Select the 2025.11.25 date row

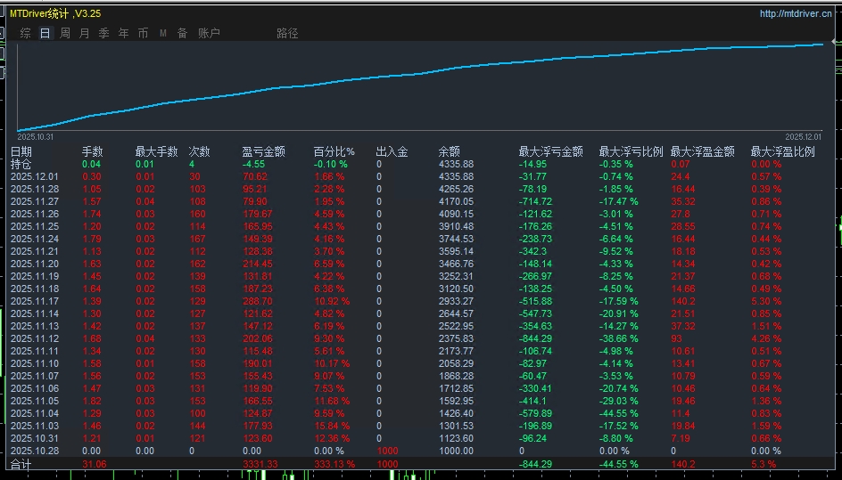pos(35,226)
